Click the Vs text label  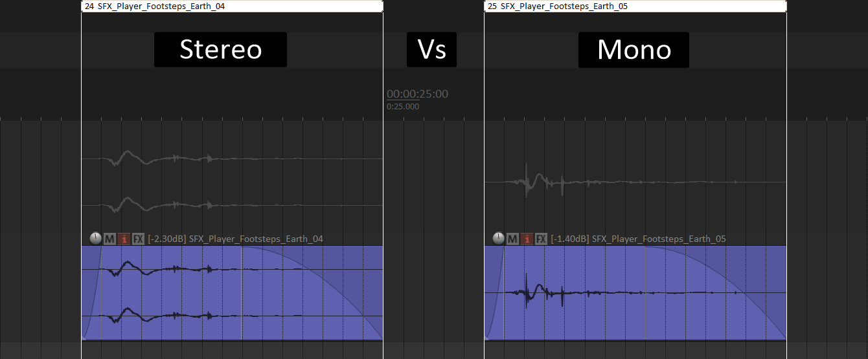coord(431,50)
